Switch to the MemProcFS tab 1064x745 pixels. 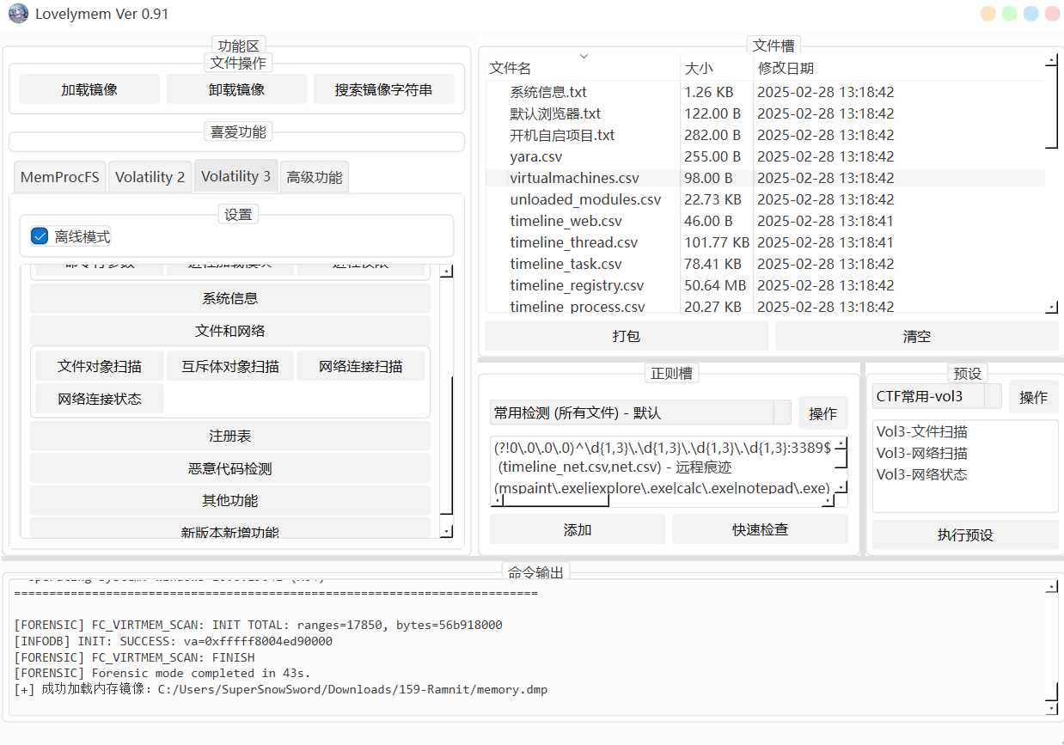59,177
